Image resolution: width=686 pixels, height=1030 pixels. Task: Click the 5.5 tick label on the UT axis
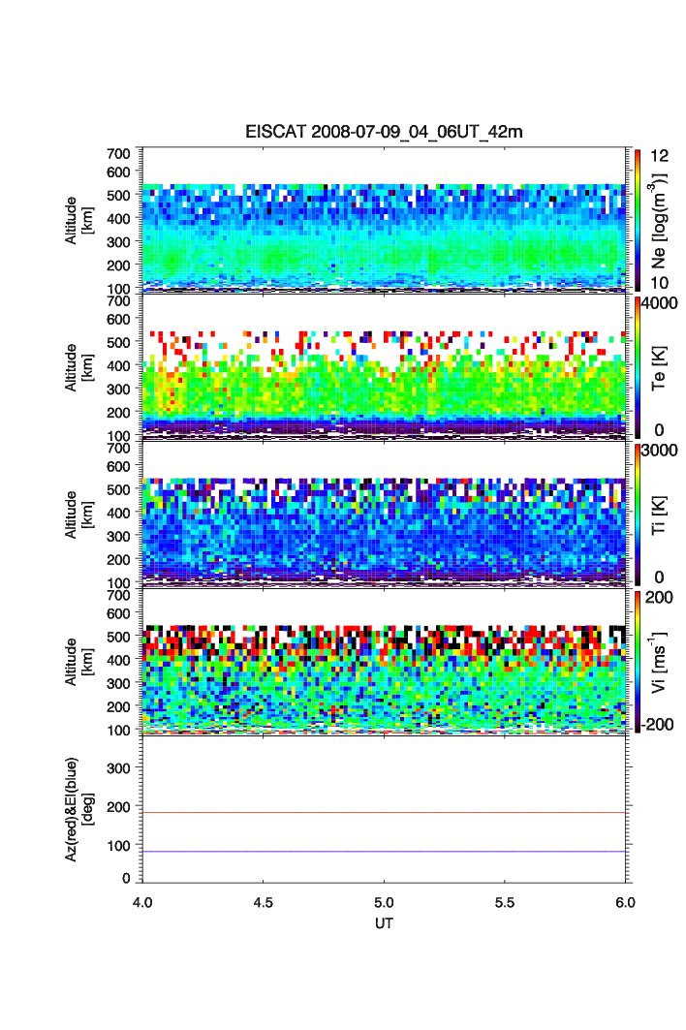pos(506,901)
